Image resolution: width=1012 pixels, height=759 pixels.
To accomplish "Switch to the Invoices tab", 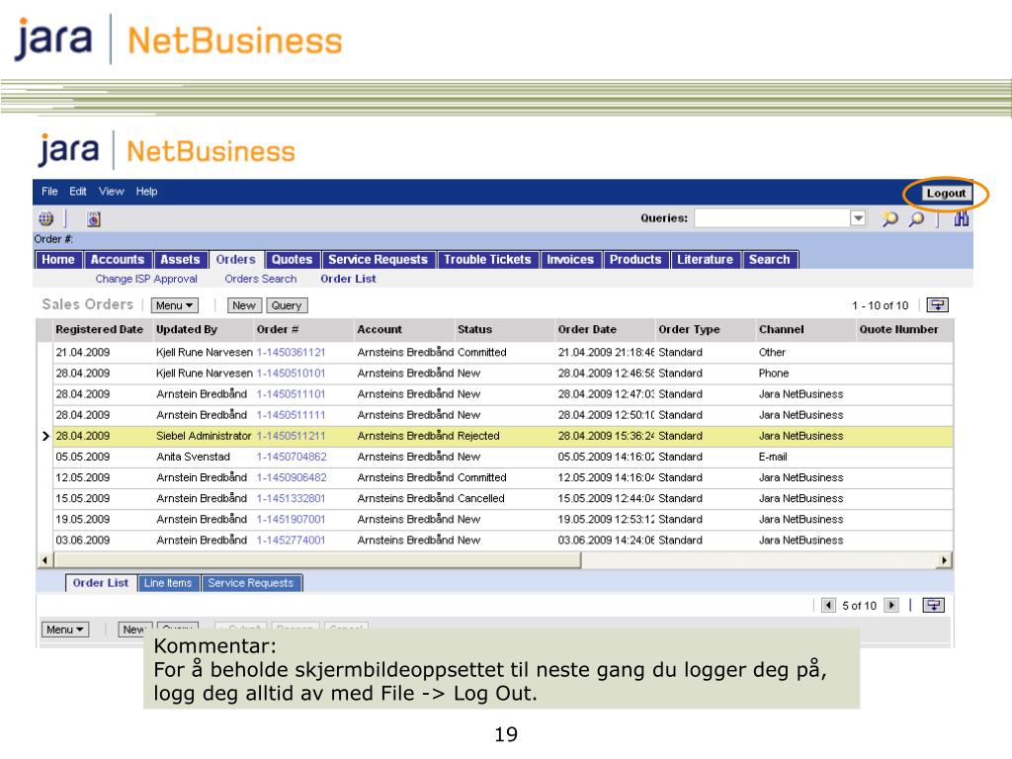I will (570, 260).
